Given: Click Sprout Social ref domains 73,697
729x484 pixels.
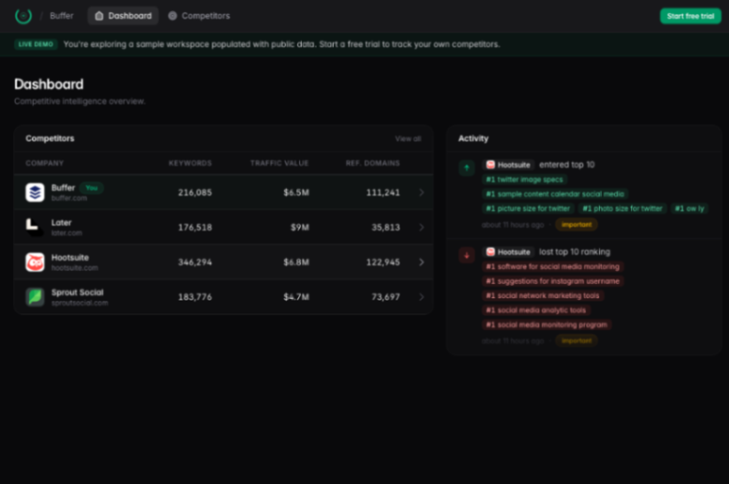Looking at the screenshot, I should [386, 297].
